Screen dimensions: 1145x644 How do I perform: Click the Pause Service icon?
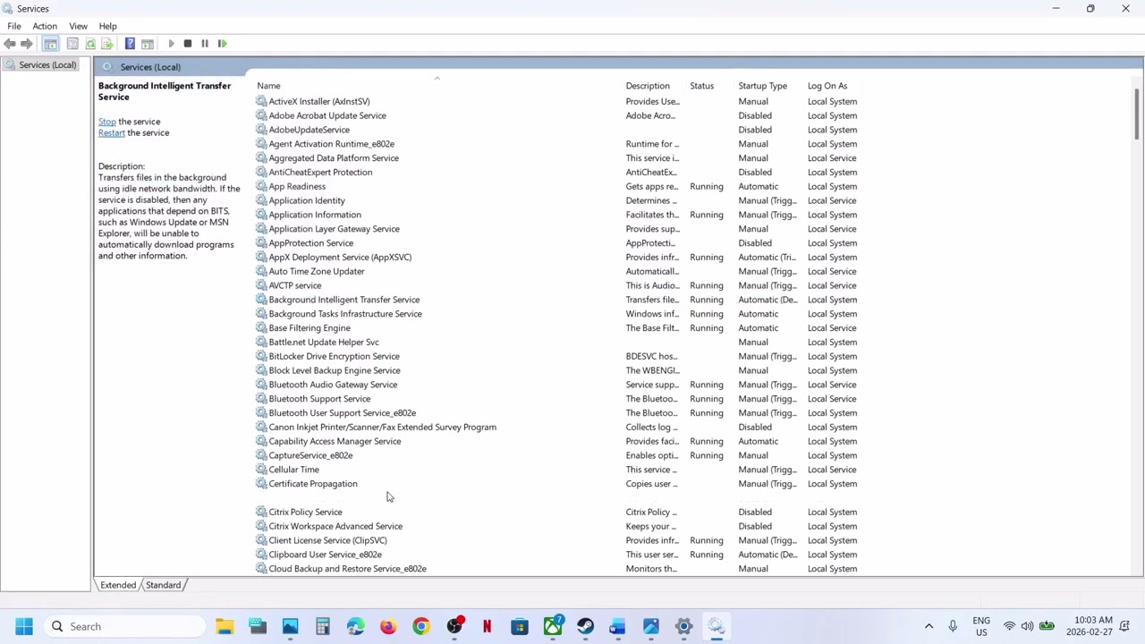pyautogui.click(x=204, y=43)
